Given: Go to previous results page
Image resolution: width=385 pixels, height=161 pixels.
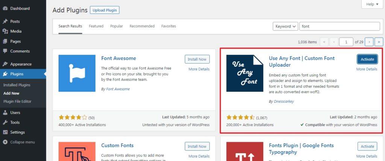Looking at the screenshot, I should (x=334, y=42).
